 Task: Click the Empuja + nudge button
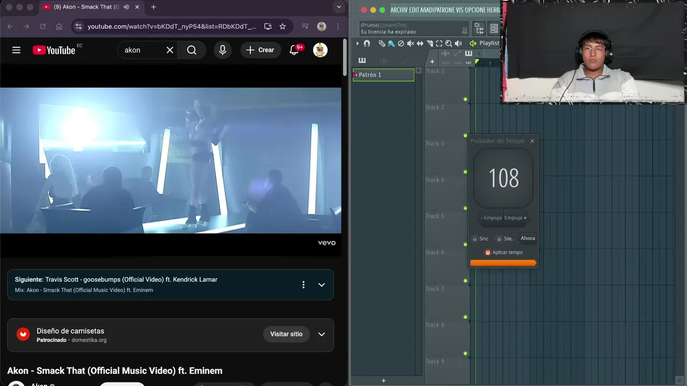515,218
